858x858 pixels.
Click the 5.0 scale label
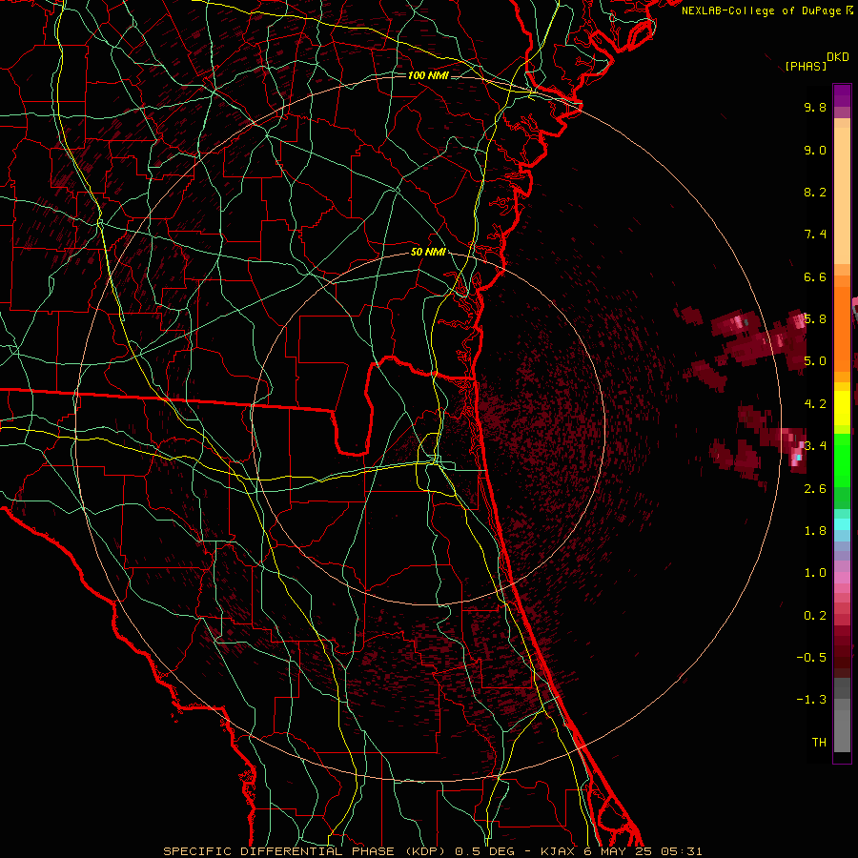[x=815, y=361]
